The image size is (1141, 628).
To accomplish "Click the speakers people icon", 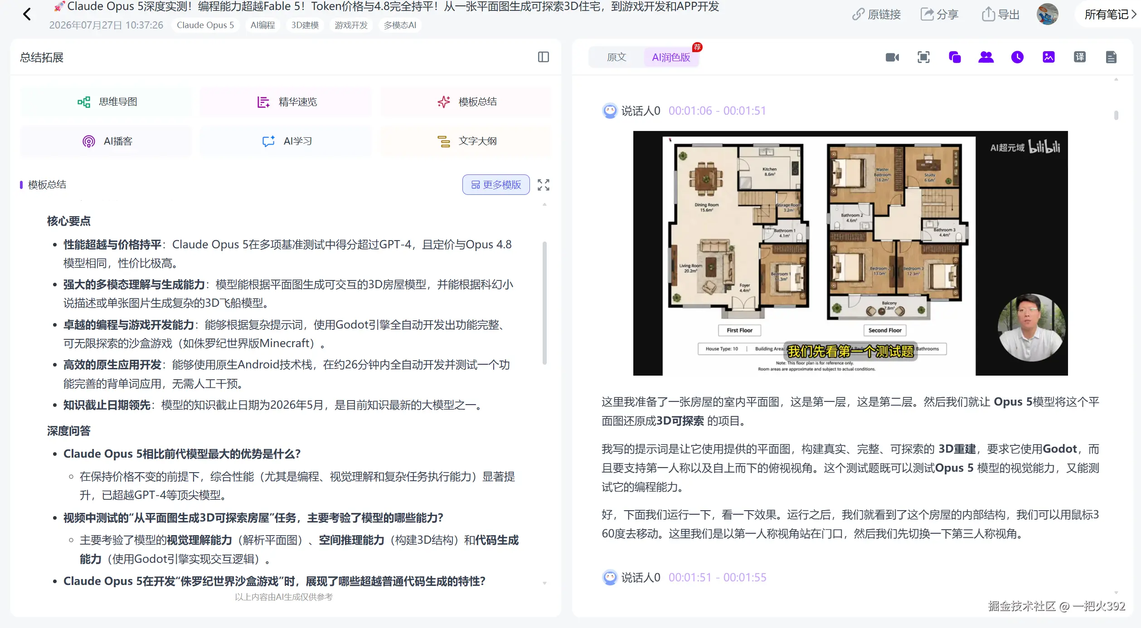I will tap(986, 58).
